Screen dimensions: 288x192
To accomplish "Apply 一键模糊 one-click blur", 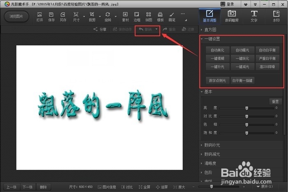I will 218,58.
